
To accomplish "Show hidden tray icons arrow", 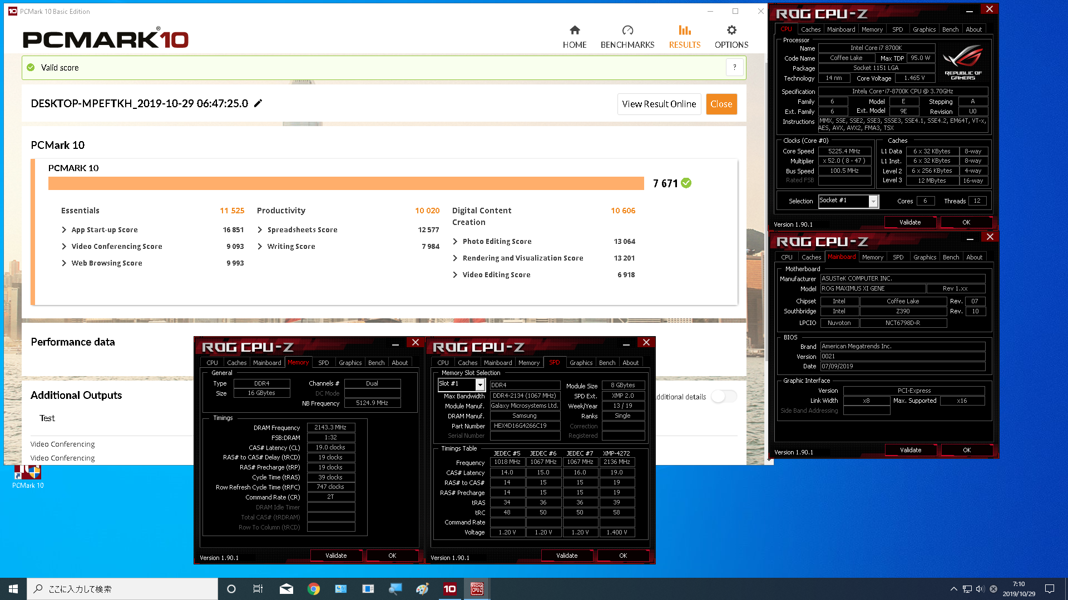I will point(954,589).
